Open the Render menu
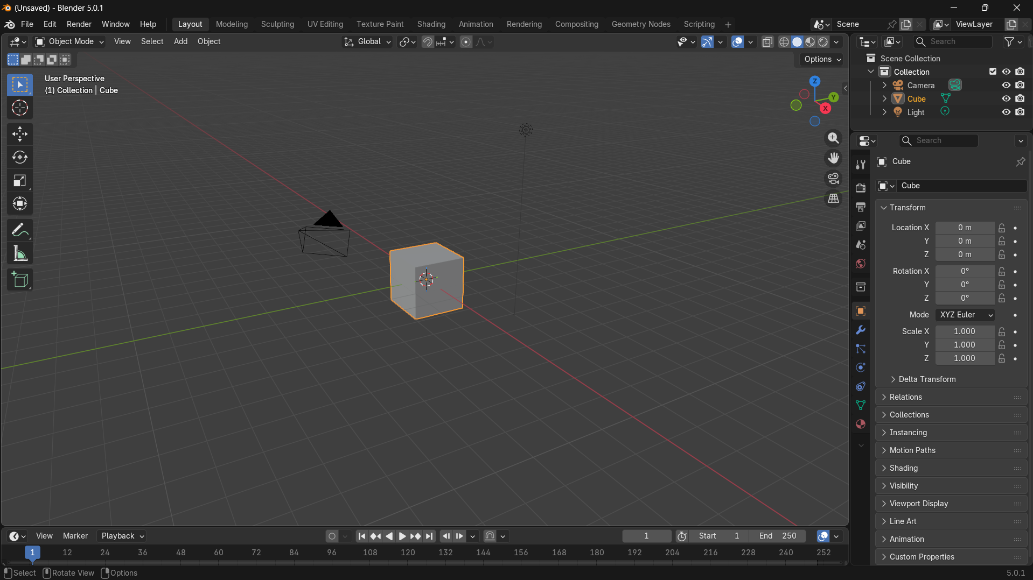 (79, 24)
